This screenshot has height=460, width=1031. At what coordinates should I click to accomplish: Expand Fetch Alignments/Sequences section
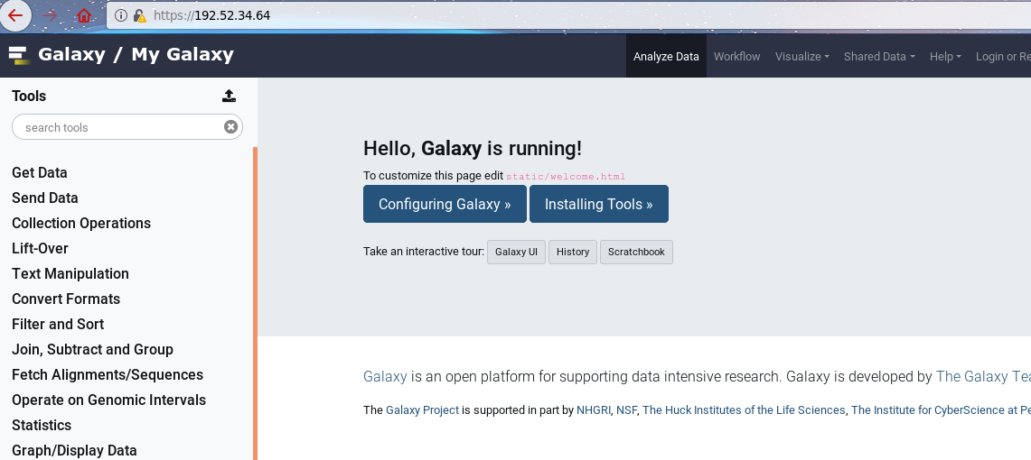tap(108, 374)
